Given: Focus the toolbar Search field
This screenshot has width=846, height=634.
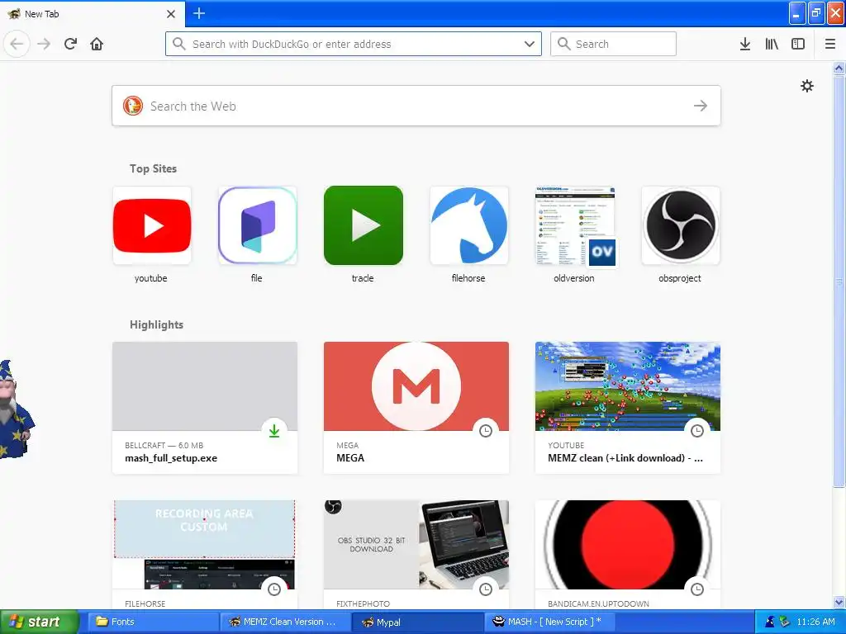Looking at the screenshot, I should point(614,44).
